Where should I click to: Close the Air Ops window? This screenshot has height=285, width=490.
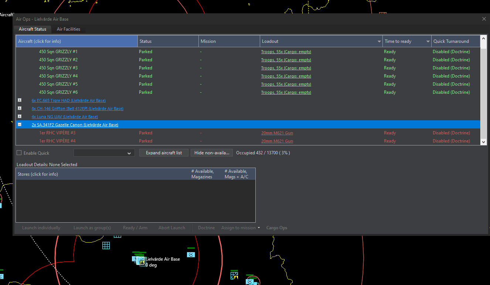[x=484, y=19]
